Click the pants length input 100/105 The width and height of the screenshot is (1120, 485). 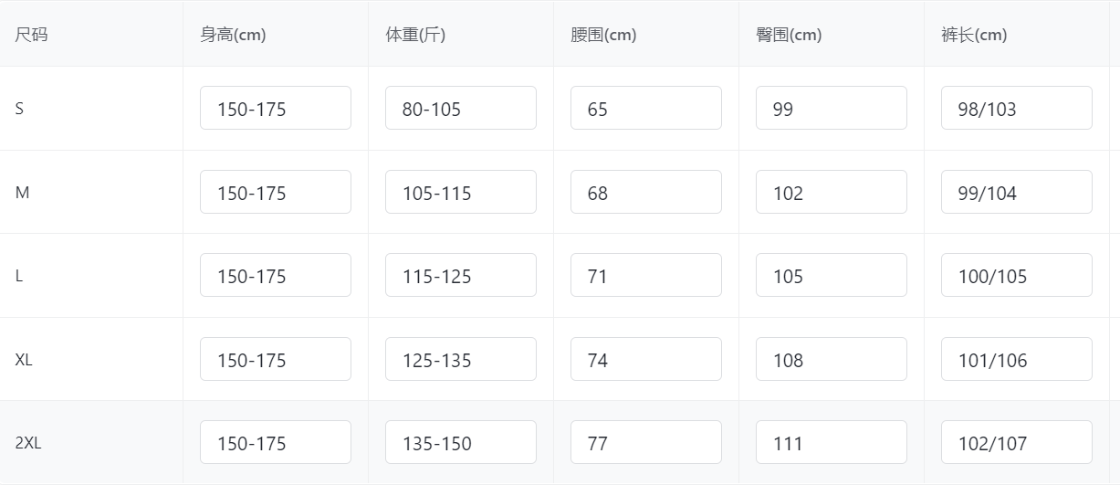pyautogui.click(x=1016, y=276)
